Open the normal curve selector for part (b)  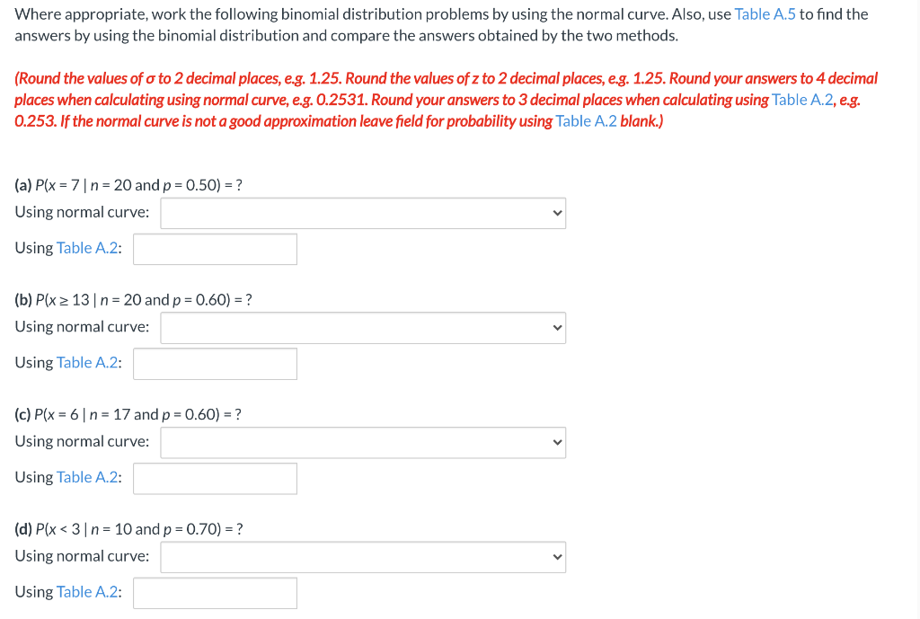pos(359,327)
